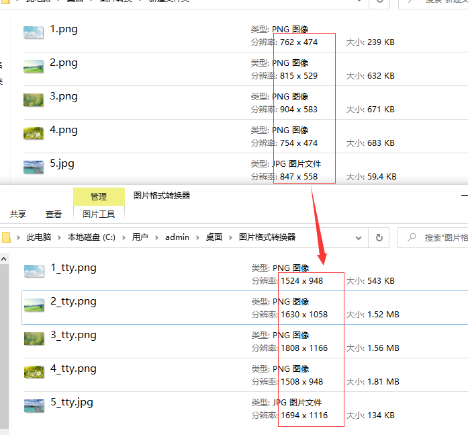The height and width of the screenshot is (435, 468).
Task: Expand the chevron after 此电脑 breadcrumb
Action: click(60, 237)
